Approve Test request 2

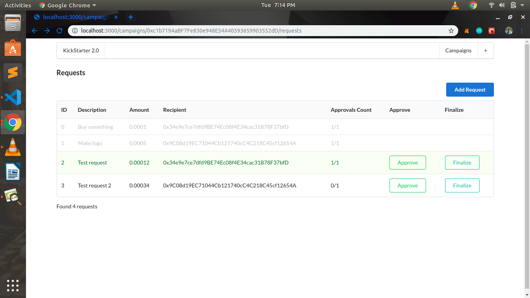pyautogui.click(x=407, y=185)
